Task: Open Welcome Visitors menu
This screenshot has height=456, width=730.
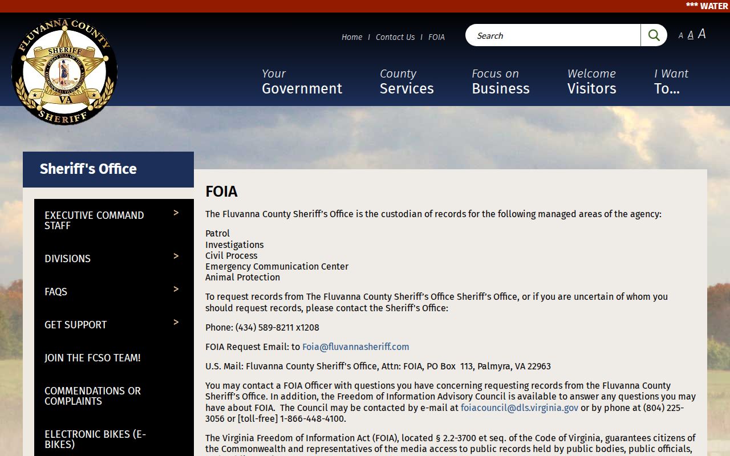Action: [x=592, y=82]
